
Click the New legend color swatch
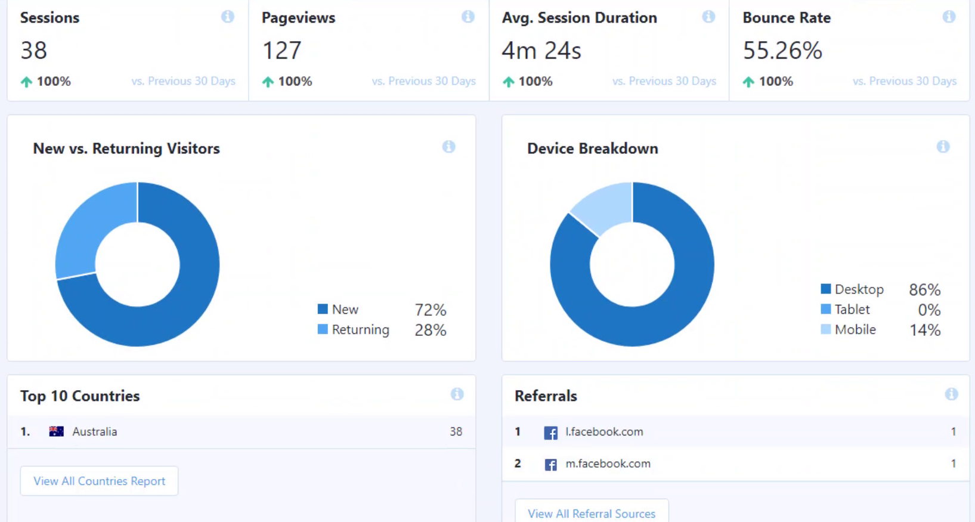[x=323, y=309]
